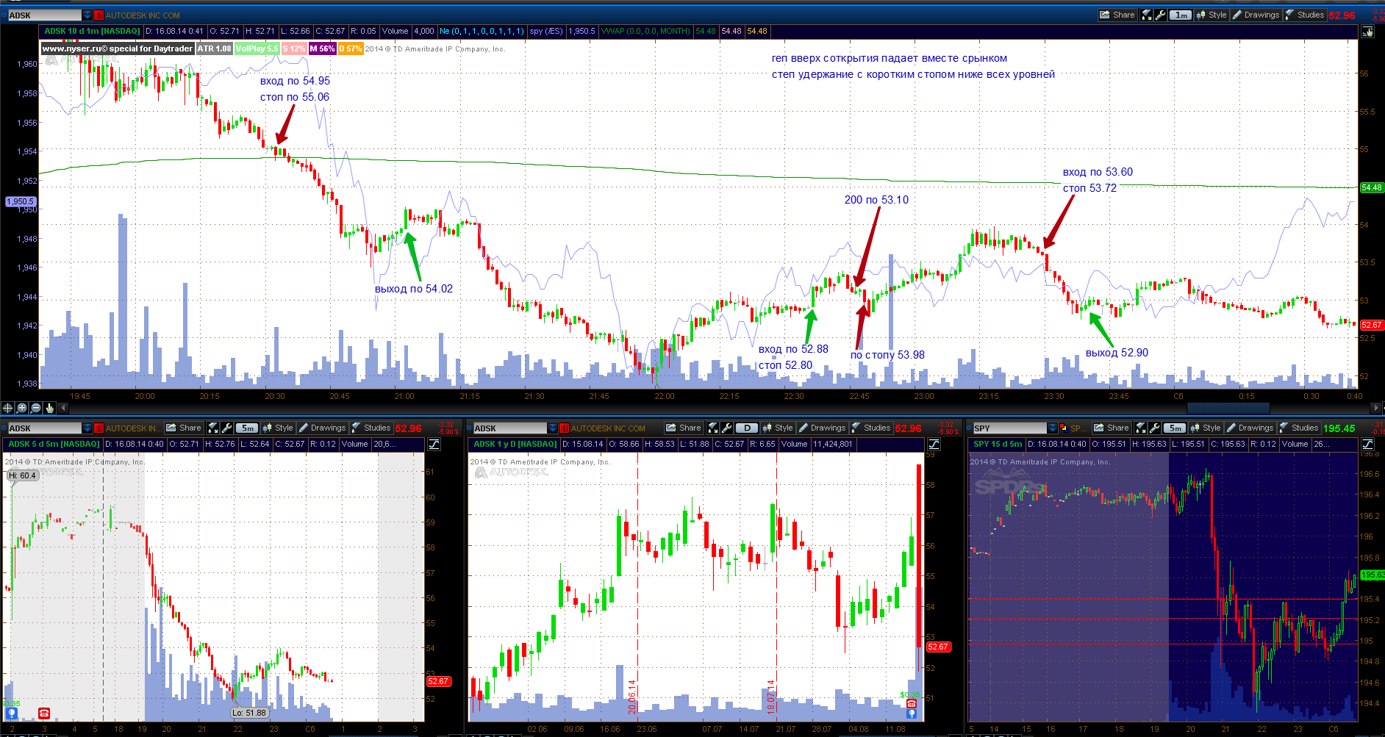Click the SPY 15 d 5m chart label
This screenshot has height=737, width=1385.
coord(998,444)
